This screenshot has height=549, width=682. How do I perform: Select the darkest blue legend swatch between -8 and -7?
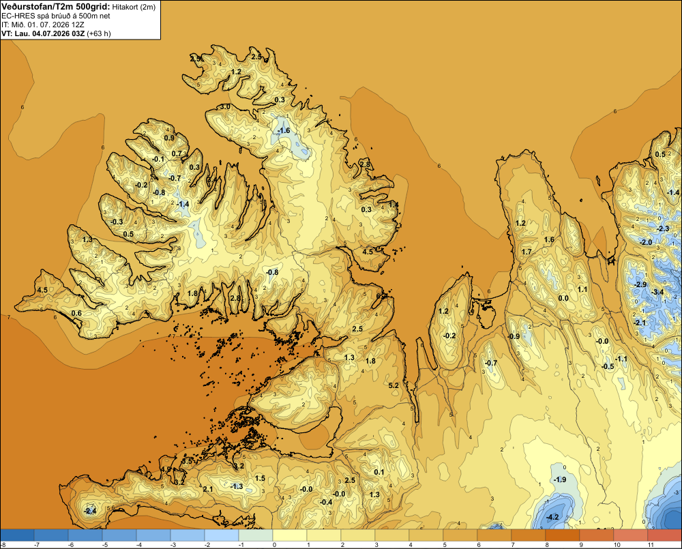17,535
